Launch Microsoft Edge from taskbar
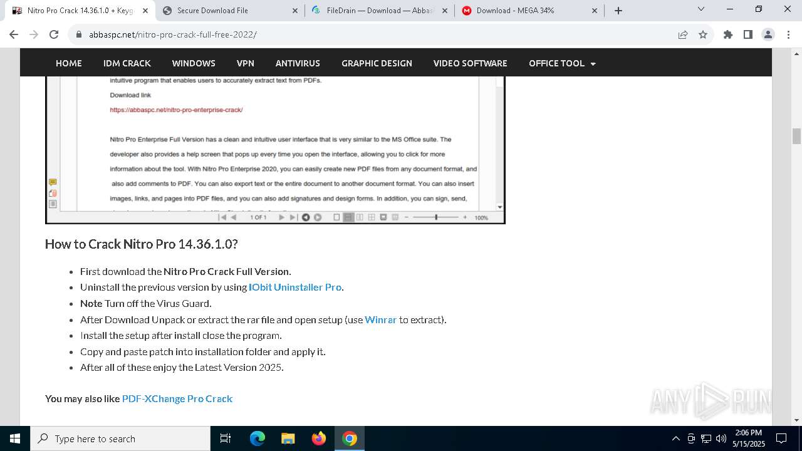802x451 pixels. point(257,438)
